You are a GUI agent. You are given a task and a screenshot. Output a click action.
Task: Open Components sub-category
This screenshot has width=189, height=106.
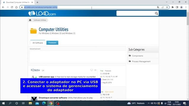point(138,56)
